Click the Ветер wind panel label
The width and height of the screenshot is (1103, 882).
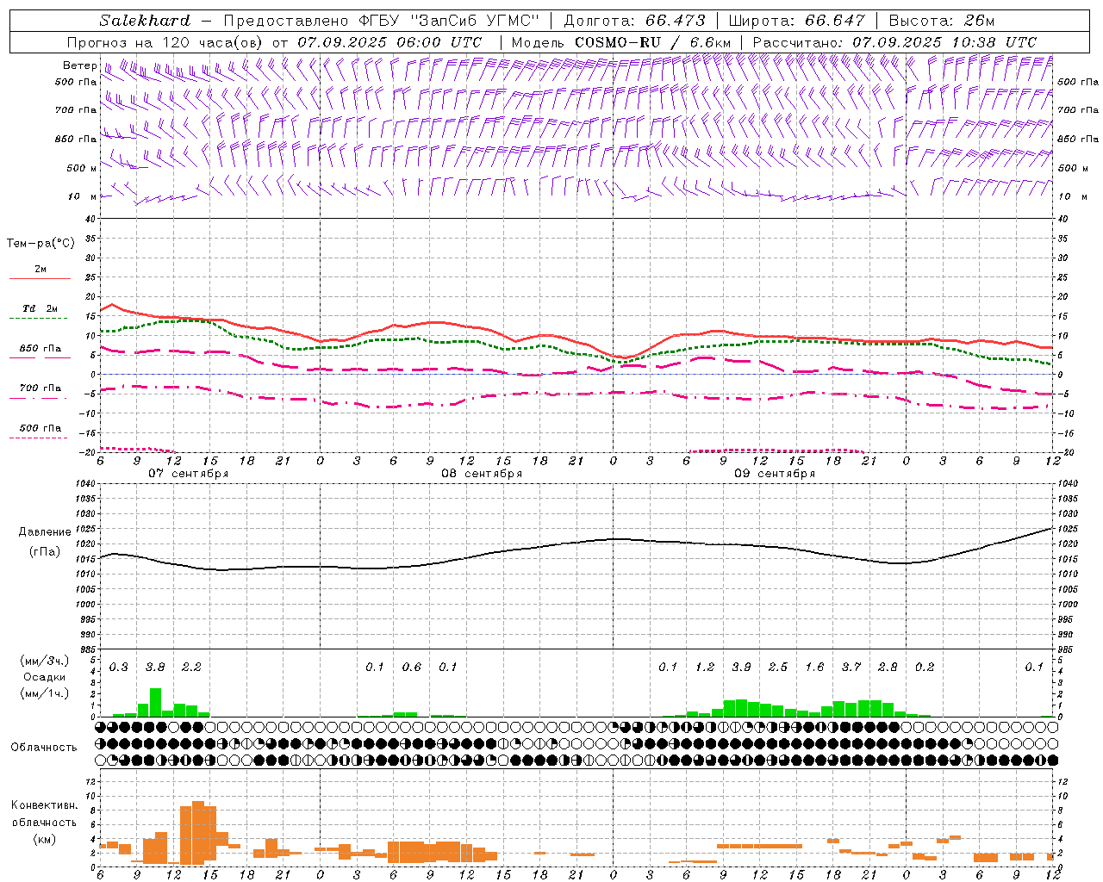[79, 65]
